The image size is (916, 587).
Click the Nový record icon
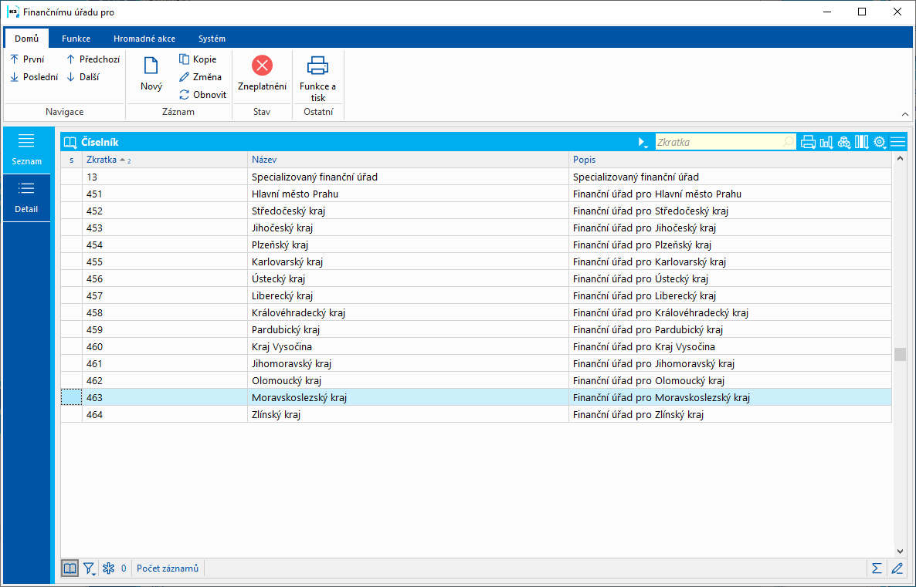151,66
